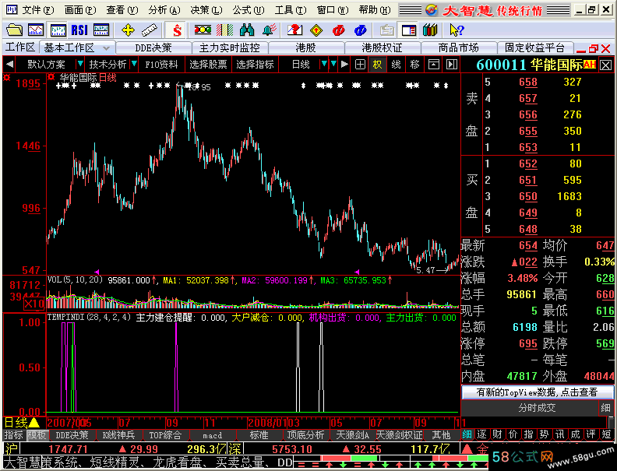Viewport: 617px width, 471px height.
Task: Click the 选择指标 button
Action: (x=255, y=65)
